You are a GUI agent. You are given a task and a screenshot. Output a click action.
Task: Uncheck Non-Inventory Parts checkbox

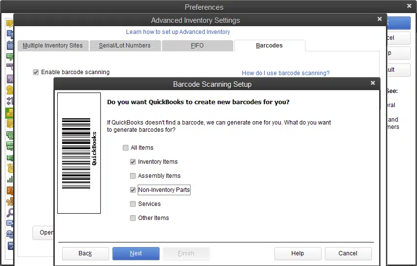tap(133, 190)
